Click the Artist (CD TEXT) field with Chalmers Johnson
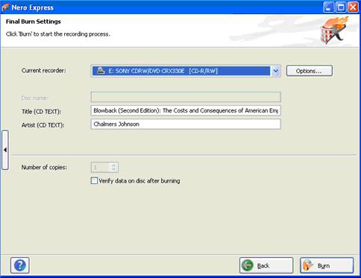Viewport: 361px width, 278px height. tap(186, 124)
